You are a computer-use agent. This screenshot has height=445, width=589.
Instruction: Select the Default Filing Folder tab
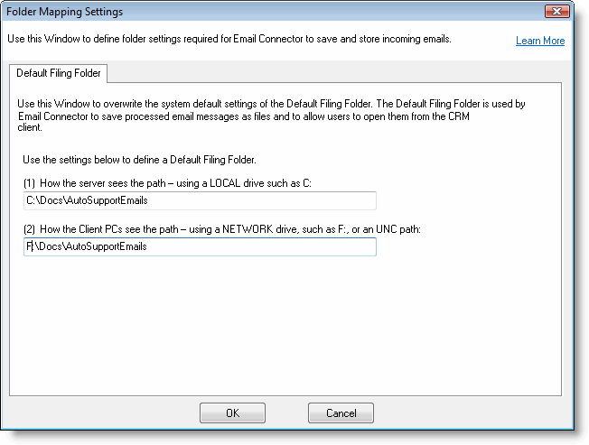59,72
